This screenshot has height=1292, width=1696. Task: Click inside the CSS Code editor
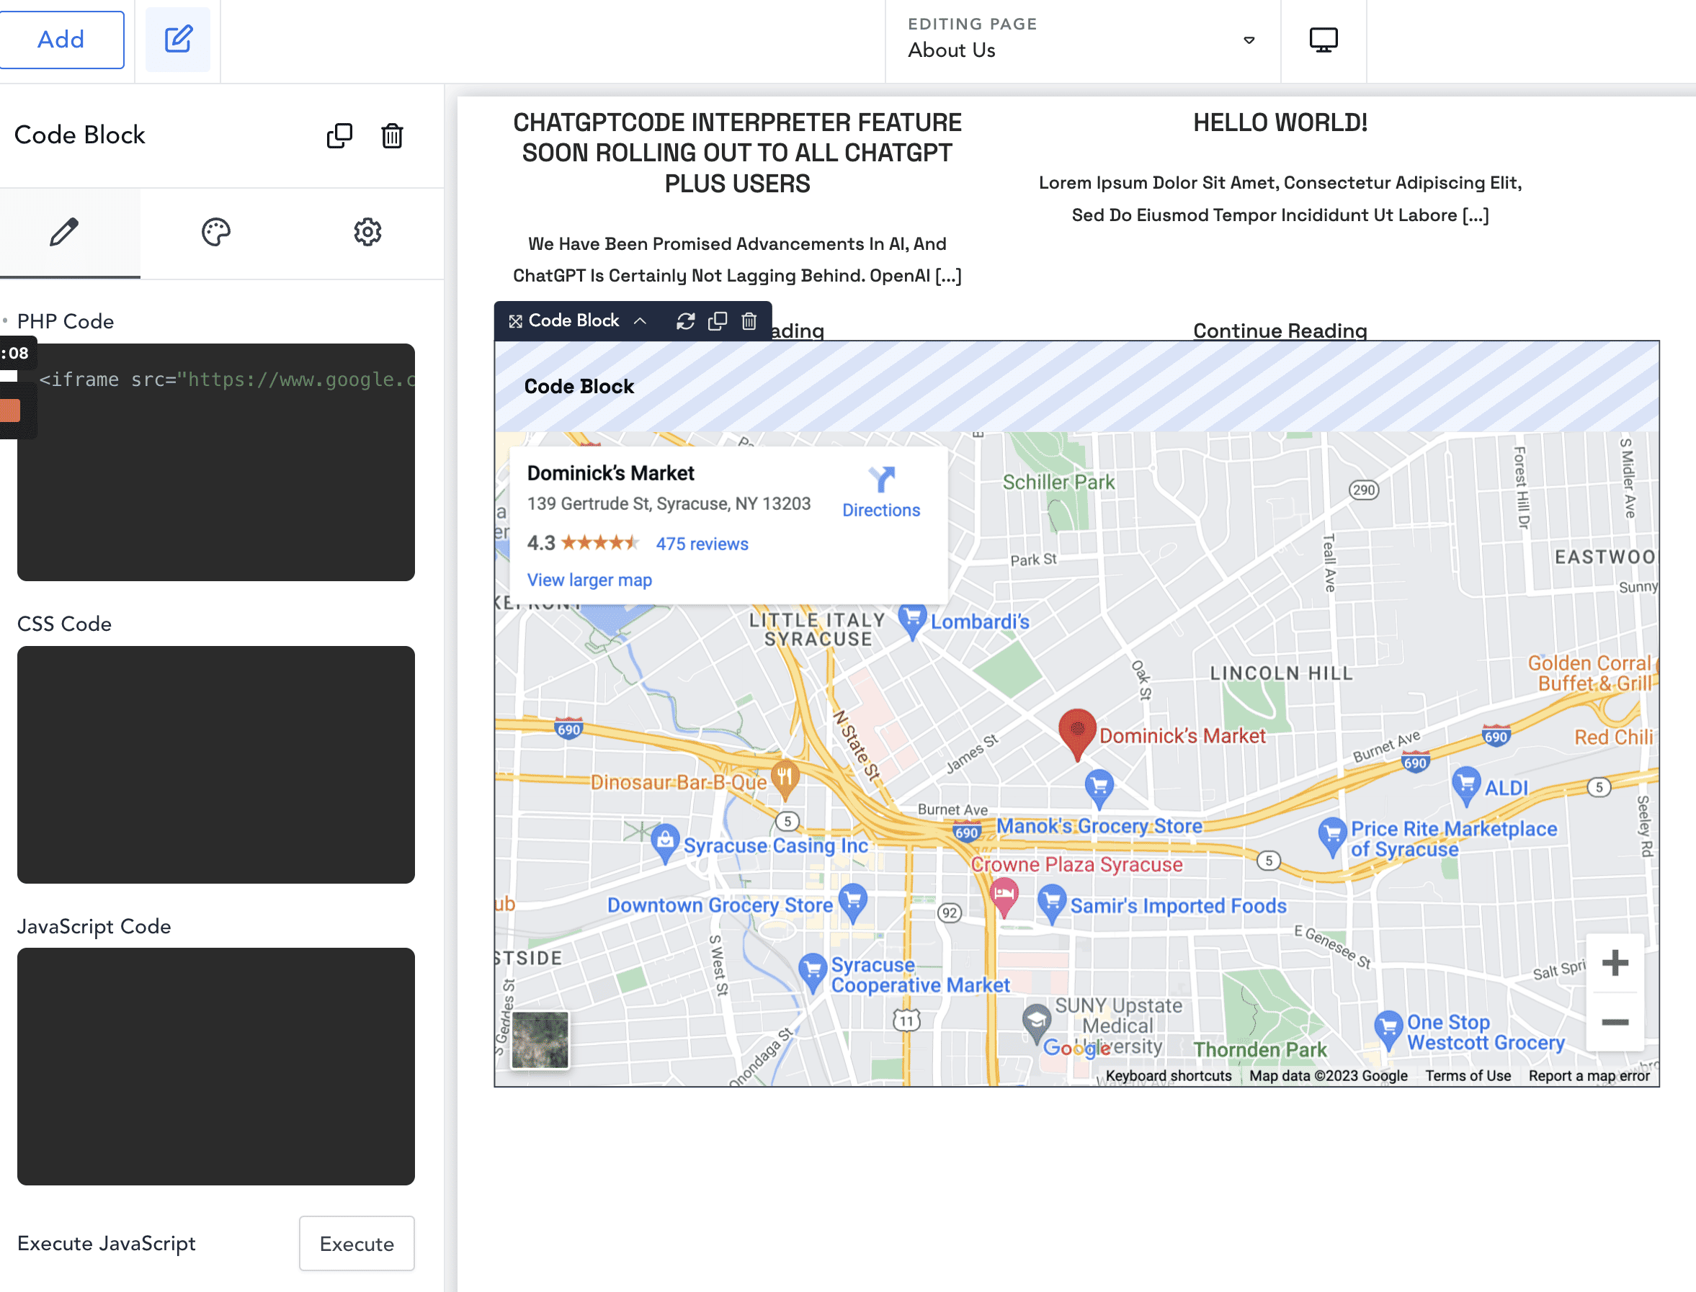click(216, 764)
